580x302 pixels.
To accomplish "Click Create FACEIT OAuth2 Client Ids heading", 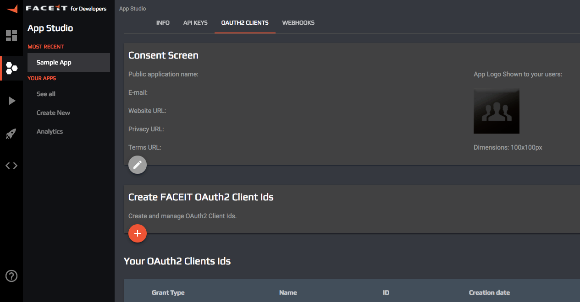I will (201, 197).
